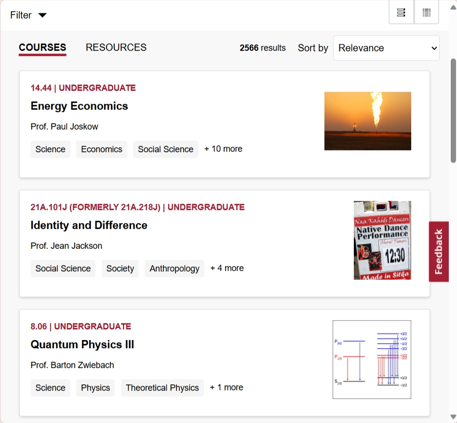Click the Economics topic tag

102,149
